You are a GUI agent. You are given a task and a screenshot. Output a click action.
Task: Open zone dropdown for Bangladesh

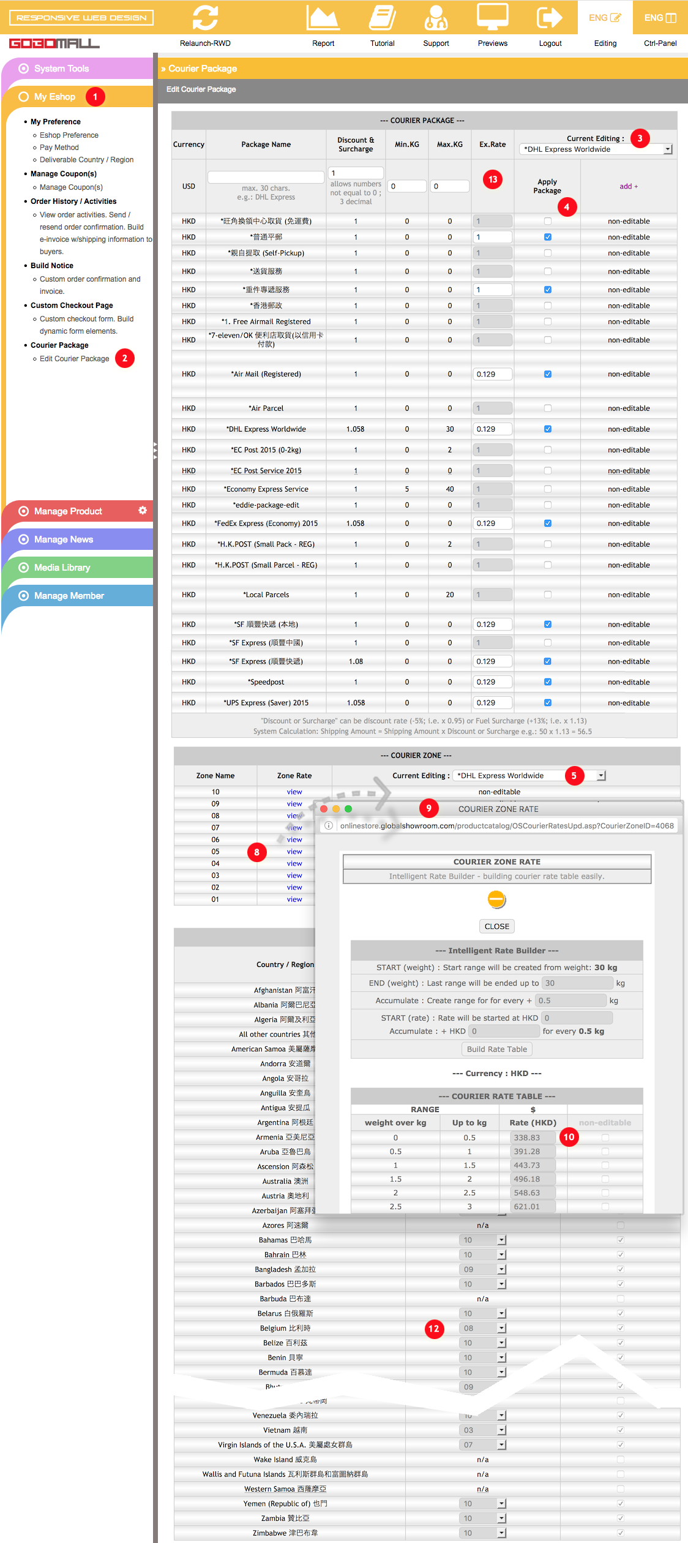[x=483, y=1269]
